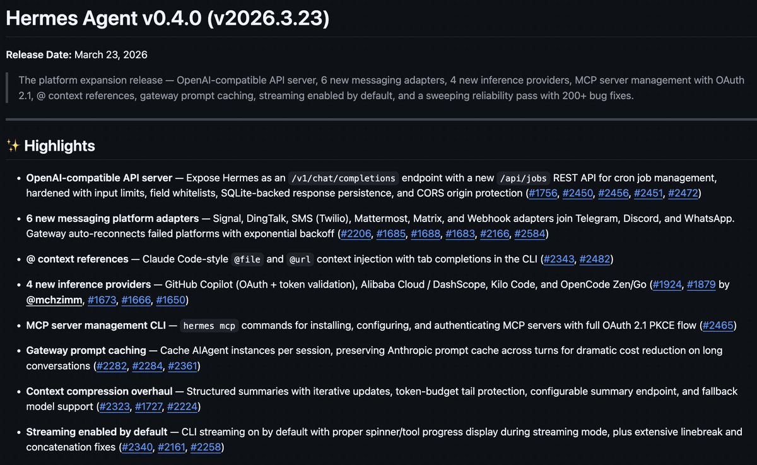757x465 pixels.
Task: Visit the @mchzimm contributor profile
Action: pyautogui.click(x=54, y=300)
